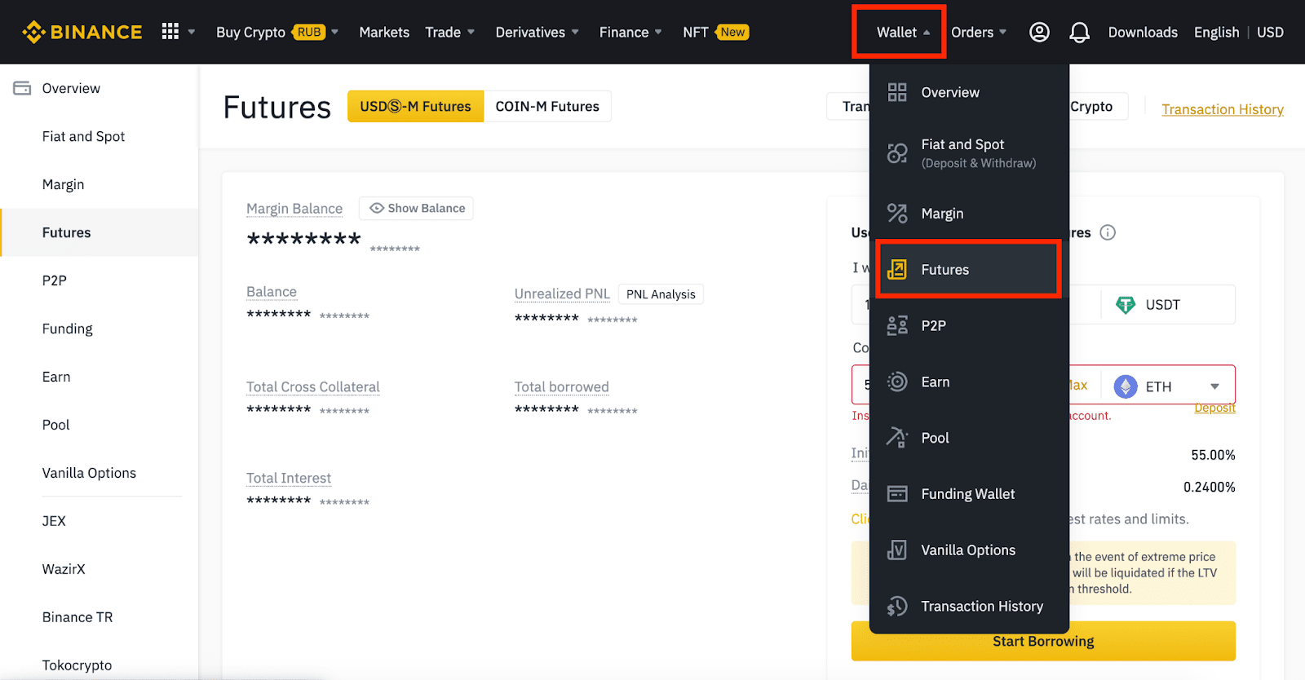Open the Transaction History link at top right
The image size is (1305, 680).
1223,109
